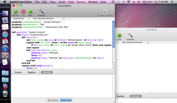Compile the CreateAdhoc script with hammer icon
The image size is (177, 103).
pos(41,13)
